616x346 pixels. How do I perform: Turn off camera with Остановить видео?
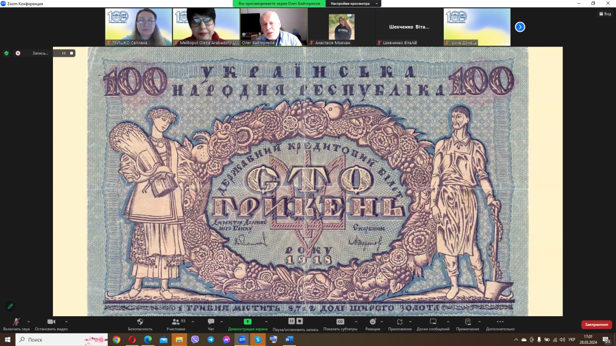tap(51, 322)
